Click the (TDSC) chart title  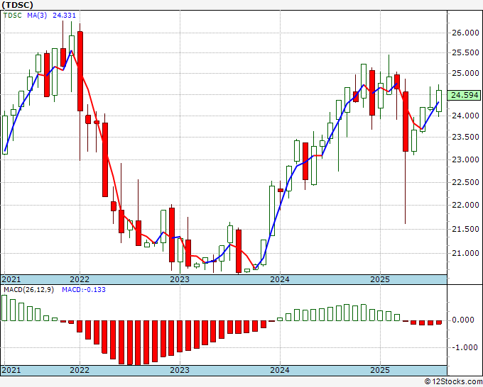coord(17,5)
